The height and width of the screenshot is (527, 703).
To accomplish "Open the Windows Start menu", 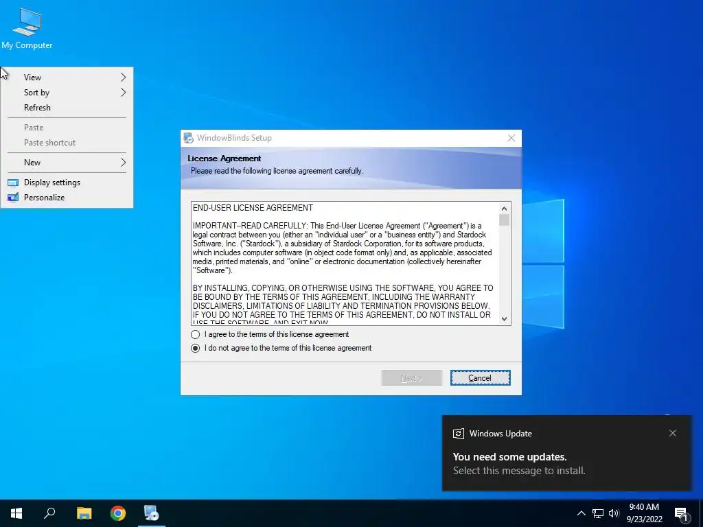I will 16,513.
